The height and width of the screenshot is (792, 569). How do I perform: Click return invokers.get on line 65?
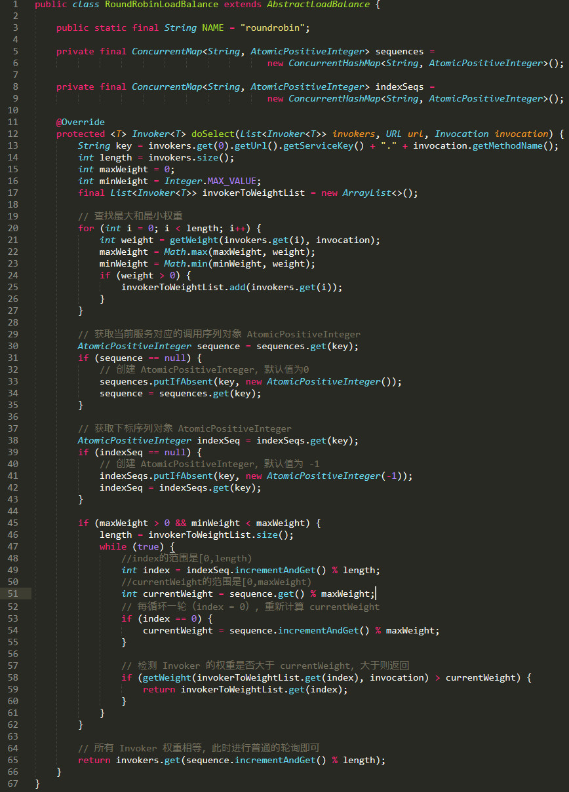pos(129,761)
